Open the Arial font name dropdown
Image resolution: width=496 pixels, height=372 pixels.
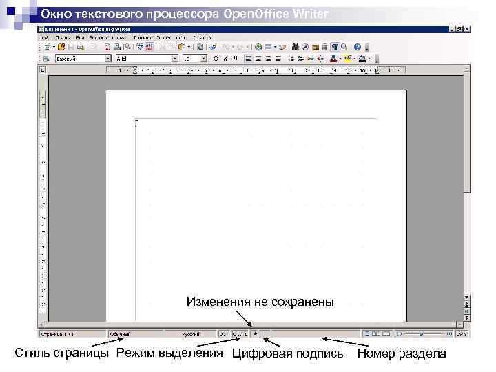point(174,59)
